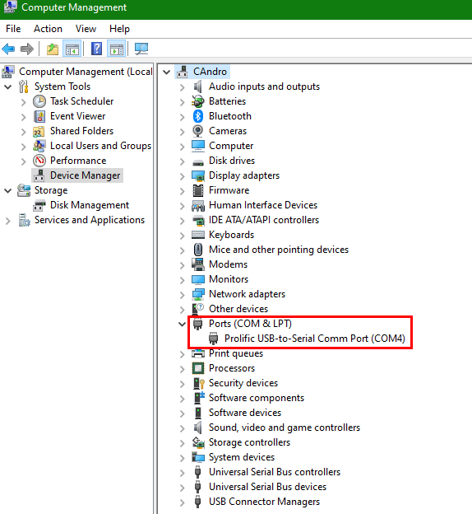Image resolution: width=472 pixels, height=514 pixels.
Task: Click the blue Help question mark icon
Action: [96, 49]
